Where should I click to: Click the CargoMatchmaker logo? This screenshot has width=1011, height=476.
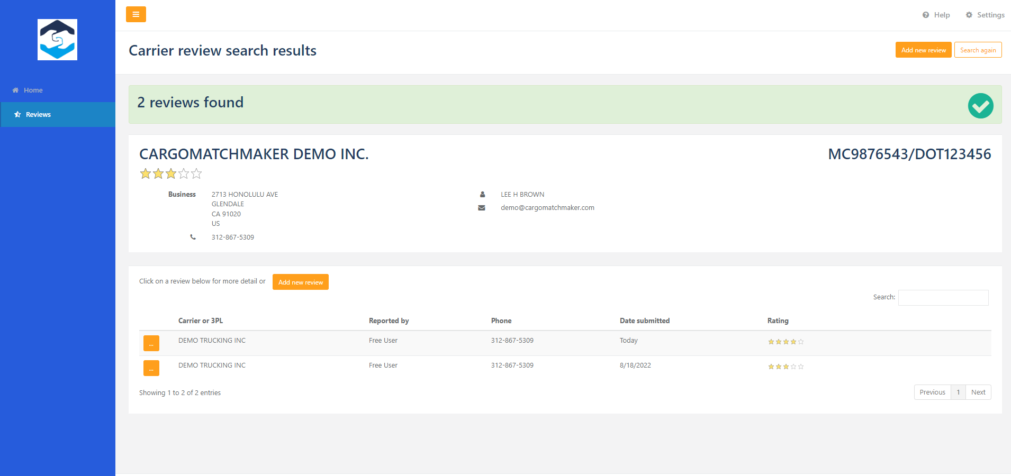tap(57, 40)
